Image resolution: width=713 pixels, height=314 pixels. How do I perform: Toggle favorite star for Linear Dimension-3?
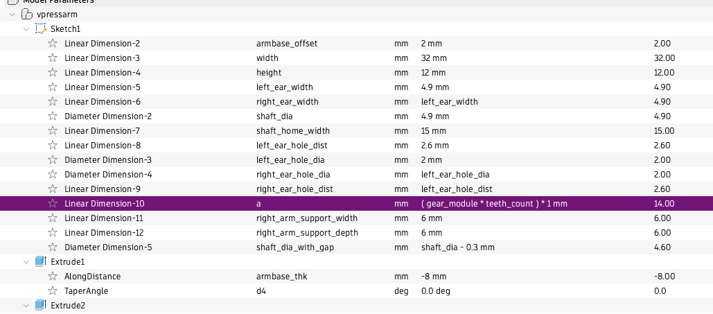pos(53,58)
